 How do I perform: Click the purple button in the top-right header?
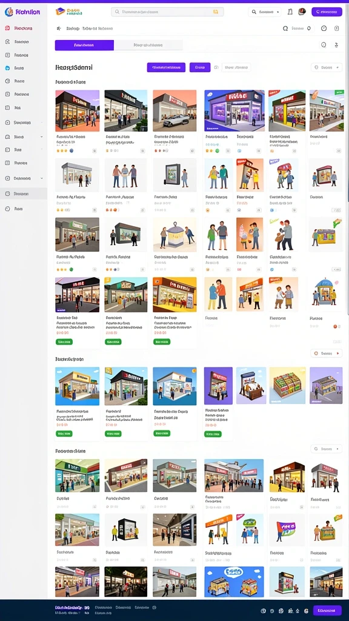(x=327, y=12)
